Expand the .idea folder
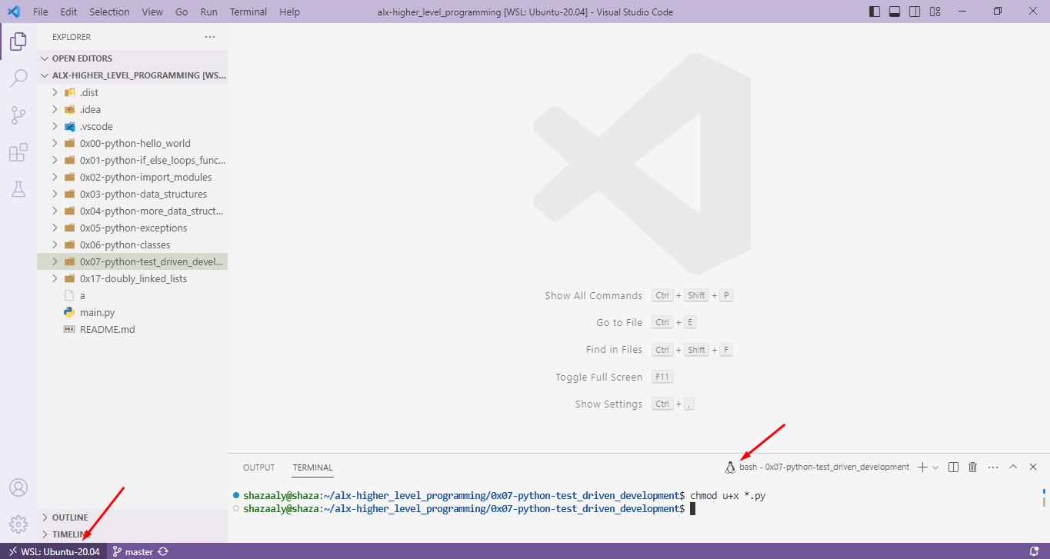The image size is (1050, 559). [x=132, y=109]
